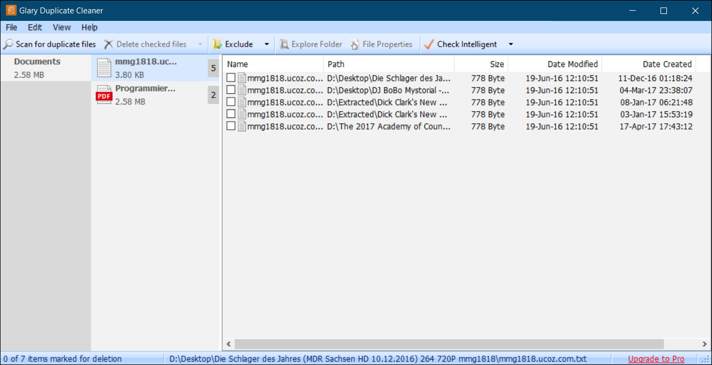
Task: Click the horizontal scrollbar thumb in file list
Action: click(449, 344)
